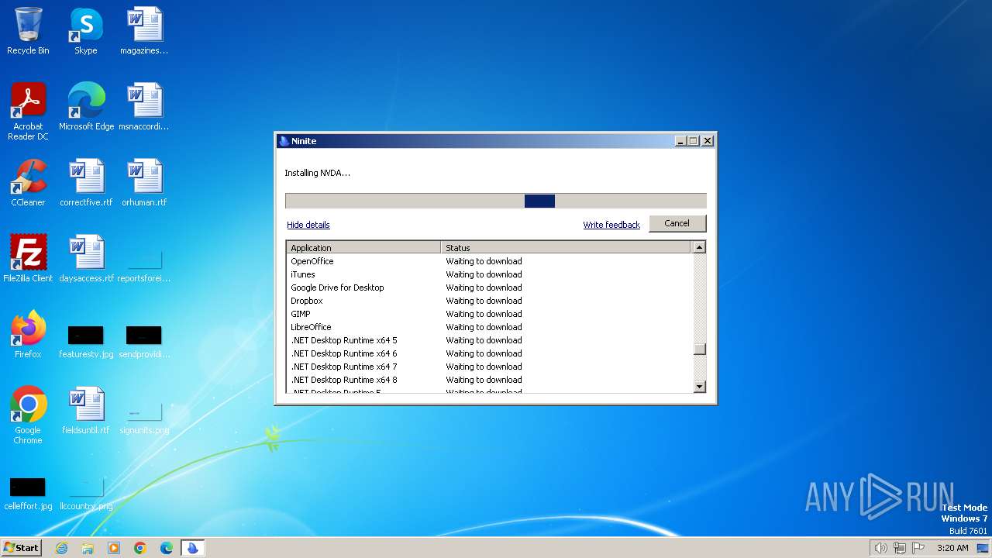Select .NET Desktop Runtime x64 5 row
Image resolution: width=992 pixels, height=558 pixels.
point(489,340)
